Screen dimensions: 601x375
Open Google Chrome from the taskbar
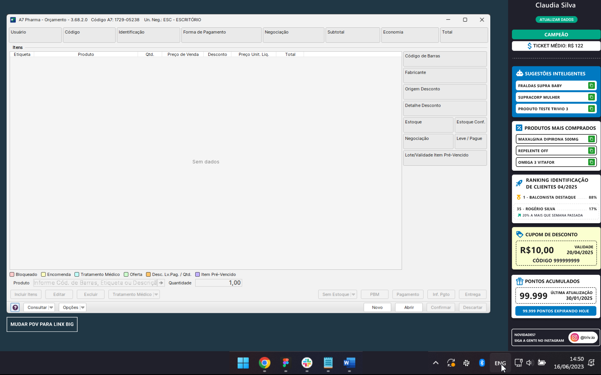point(265,363)
